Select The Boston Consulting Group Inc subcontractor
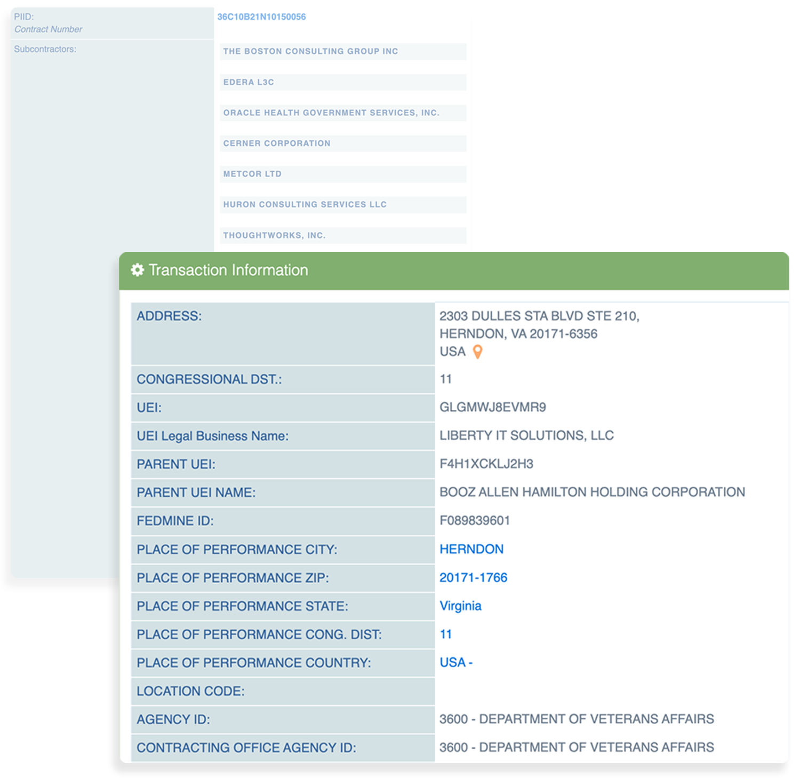Image resolution: width=800 pixels, height=778 pixels. click(x=310, y=51)
